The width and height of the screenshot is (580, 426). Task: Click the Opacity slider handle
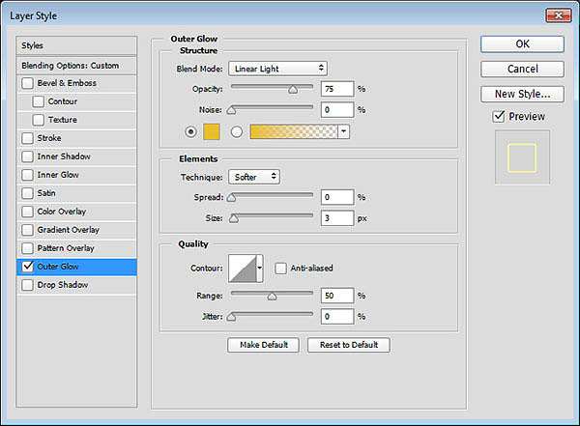293,89
